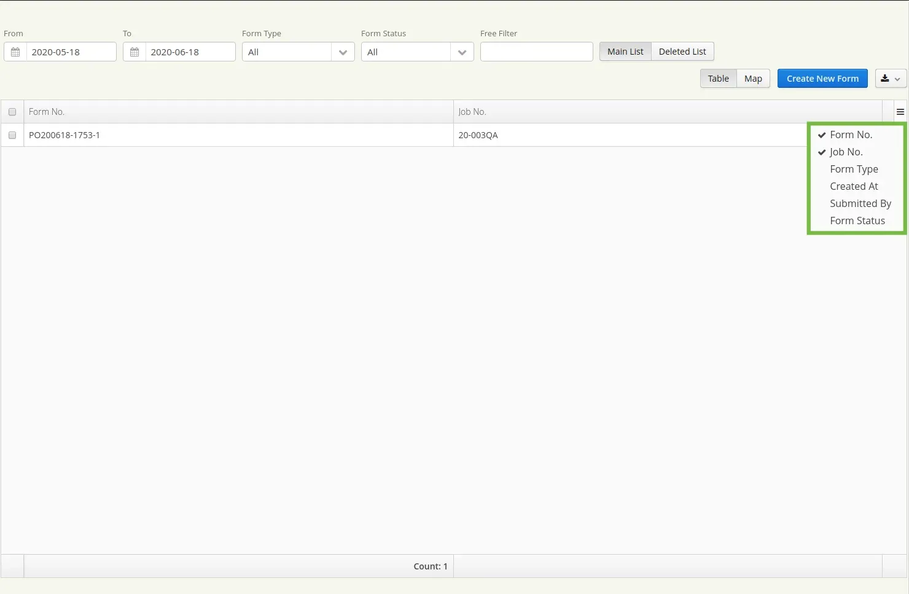This screenshot has width=909, height=594.
Task: Click the Create New Form button
Action: pos(822,78)
